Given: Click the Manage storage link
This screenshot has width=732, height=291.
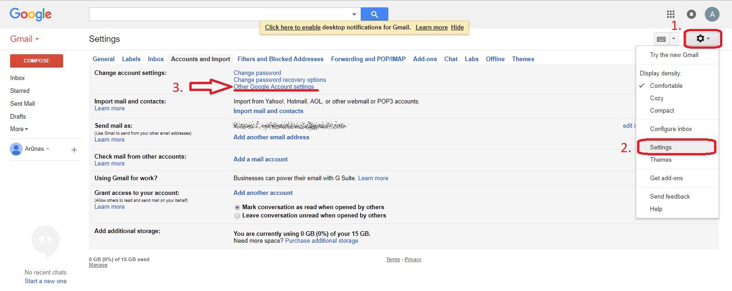Looking at the screenshot, I should coord(98,265).
